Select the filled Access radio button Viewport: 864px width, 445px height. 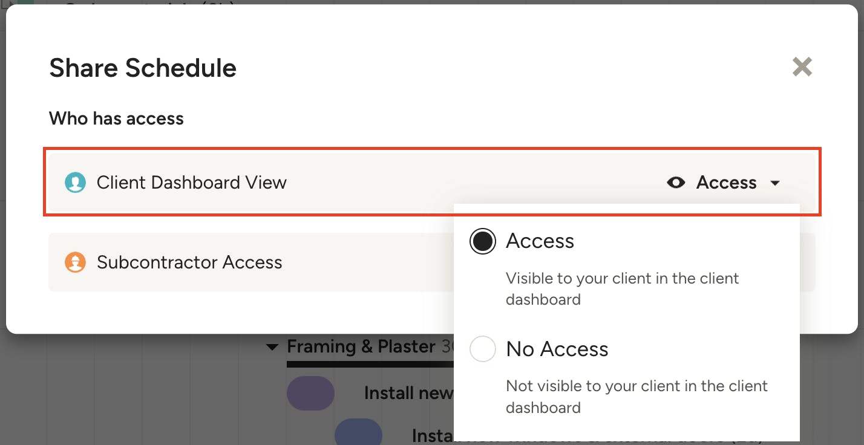tap(483, 241)
